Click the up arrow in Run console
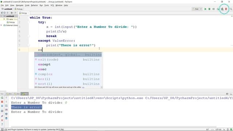Viewport: 233px width, 131px height. 6,98
